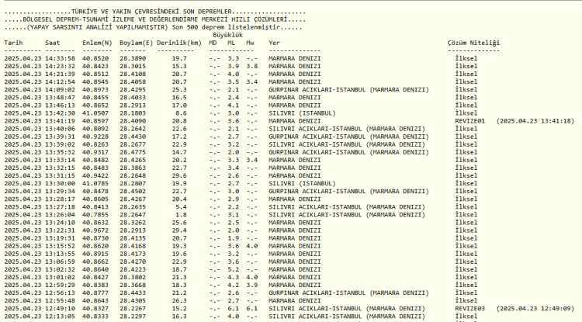Click the "Yer" column header
The image size is (582, 322).
pos(274,43)
